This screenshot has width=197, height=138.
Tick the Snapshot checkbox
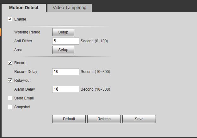[10, 107]
